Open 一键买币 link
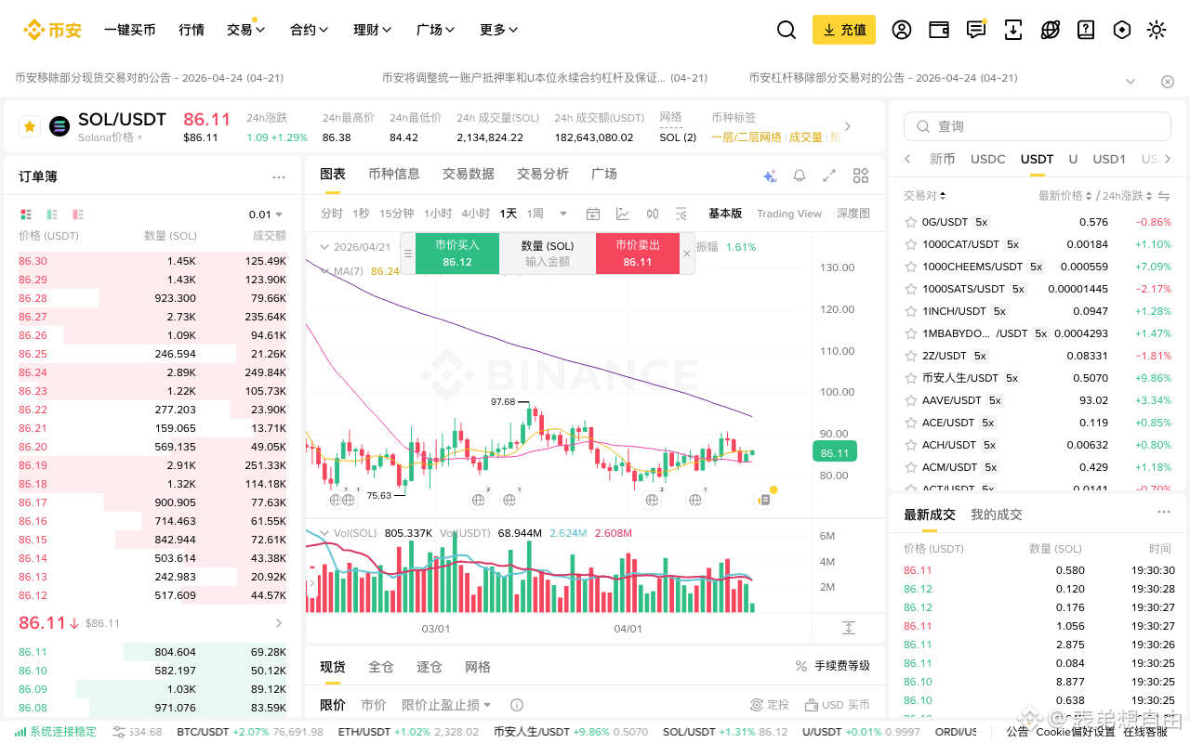 (x=130, y=30)
